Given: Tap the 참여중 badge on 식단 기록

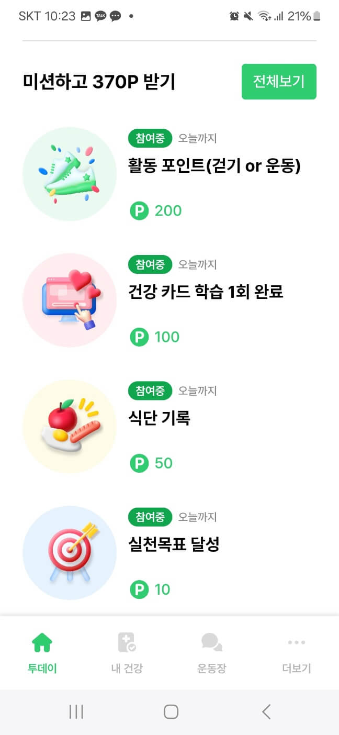Looking at the screenshot, I should 150,391.
